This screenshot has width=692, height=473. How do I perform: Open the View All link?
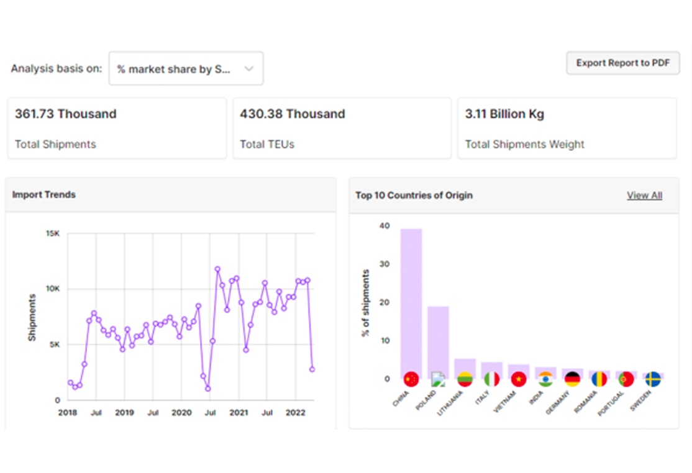644,195
